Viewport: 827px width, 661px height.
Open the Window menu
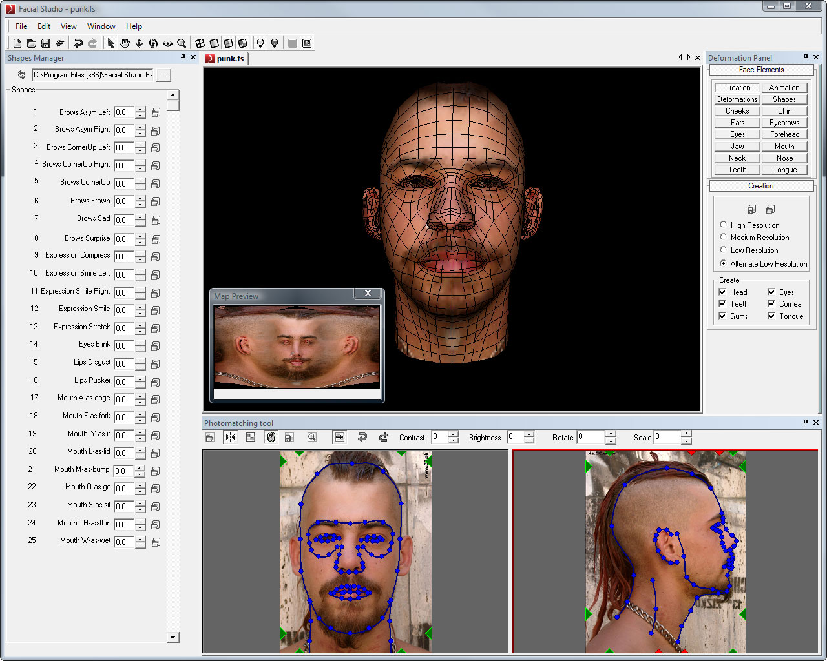click(x=101, y=26)
